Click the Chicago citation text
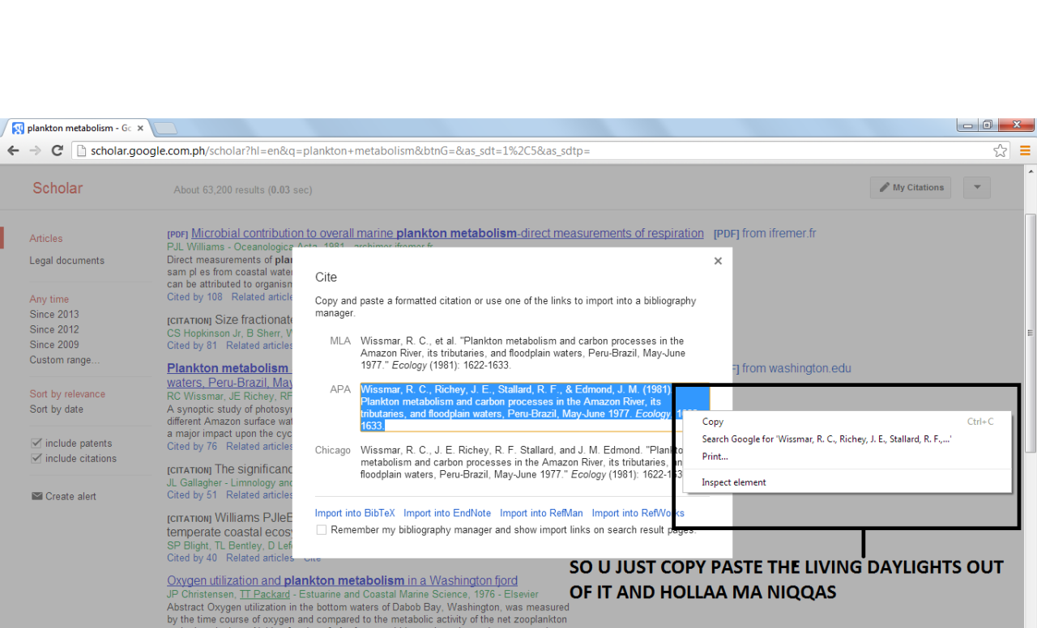1037x628 pixels. (523, 463)
